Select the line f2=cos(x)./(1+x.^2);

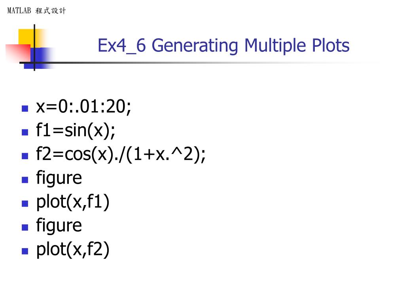click(x=121, y=154)
